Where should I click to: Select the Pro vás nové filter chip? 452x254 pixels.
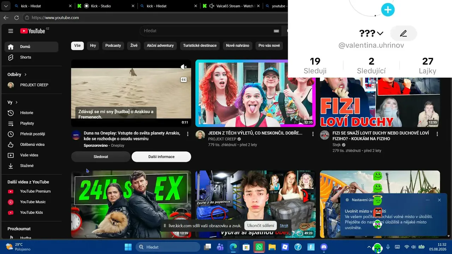coord(269,46)
